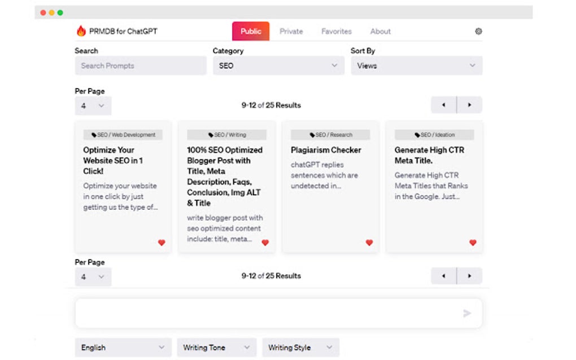Open the previous page button
This screenshot has height=360, width=576.
(443, 104)
